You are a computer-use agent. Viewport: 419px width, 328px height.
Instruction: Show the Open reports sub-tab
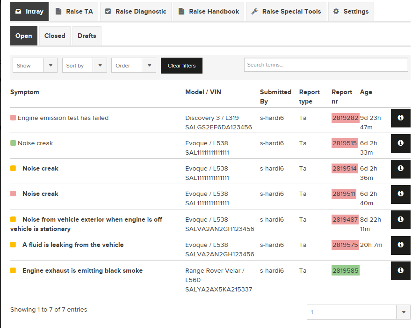(24, 36)
